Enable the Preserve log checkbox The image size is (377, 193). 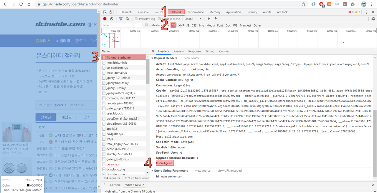tap(136, 19)
